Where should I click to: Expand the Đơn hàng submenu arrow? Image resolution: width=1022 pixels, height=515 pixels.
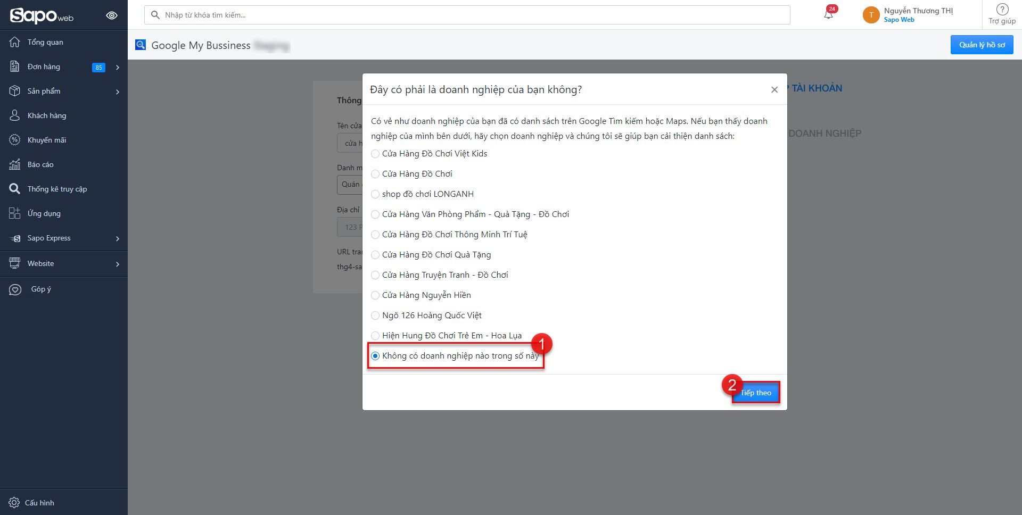[118, 67]
